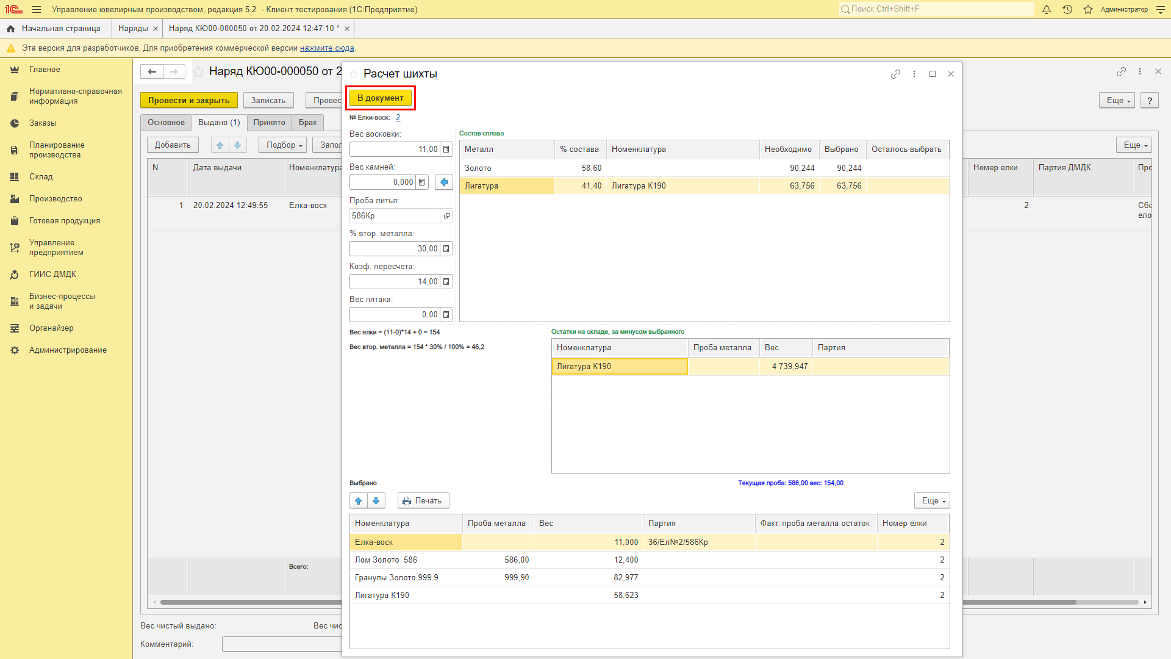Open three-dot menu in Расчет шихты dialog
Image resolution: width=1171 pixels, height=659 pixels.
pos(914,74)
